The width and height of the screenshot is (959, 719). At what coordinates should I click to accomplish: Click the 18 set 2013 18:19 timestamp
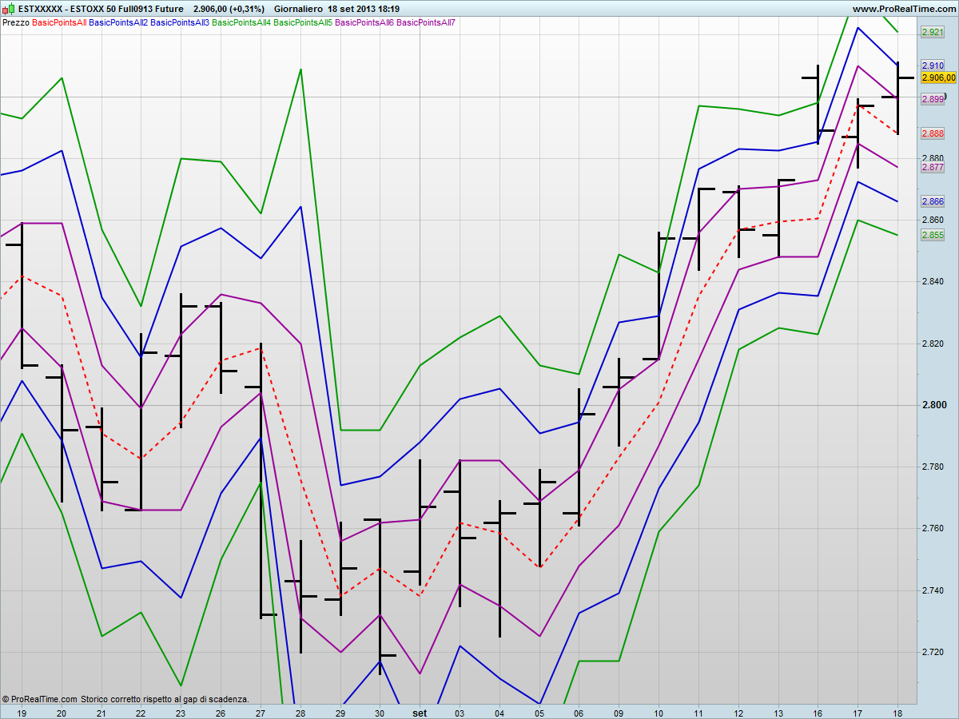[x=364, y=9]
